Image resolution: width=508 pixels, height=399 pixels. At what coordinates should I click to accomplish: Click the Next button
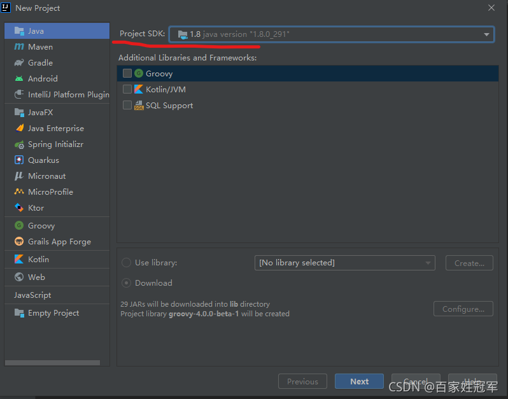coord(359,382)
